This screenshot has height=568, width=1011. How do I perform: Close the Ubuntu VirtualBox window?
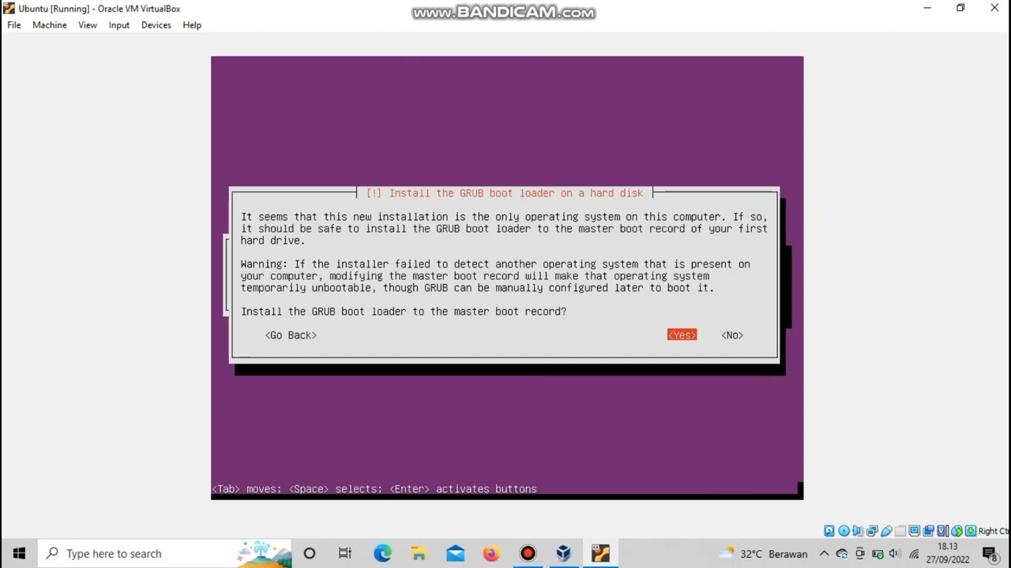point(994,8)
